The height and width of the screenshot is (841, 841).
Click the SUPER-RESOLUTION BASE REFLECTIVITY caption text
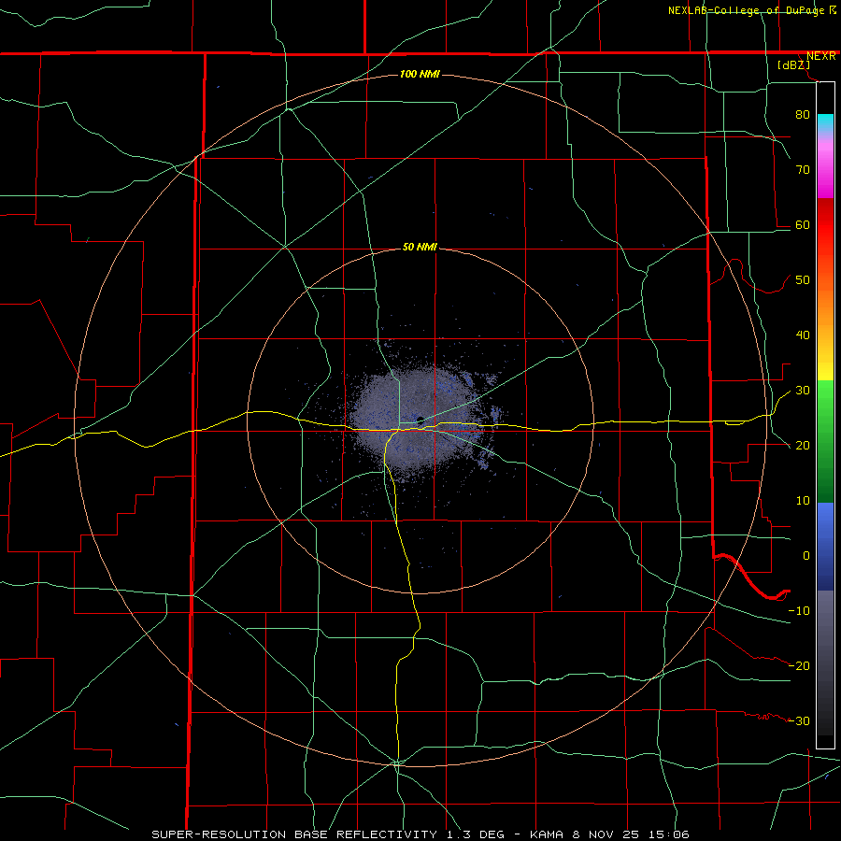(294, 834)
